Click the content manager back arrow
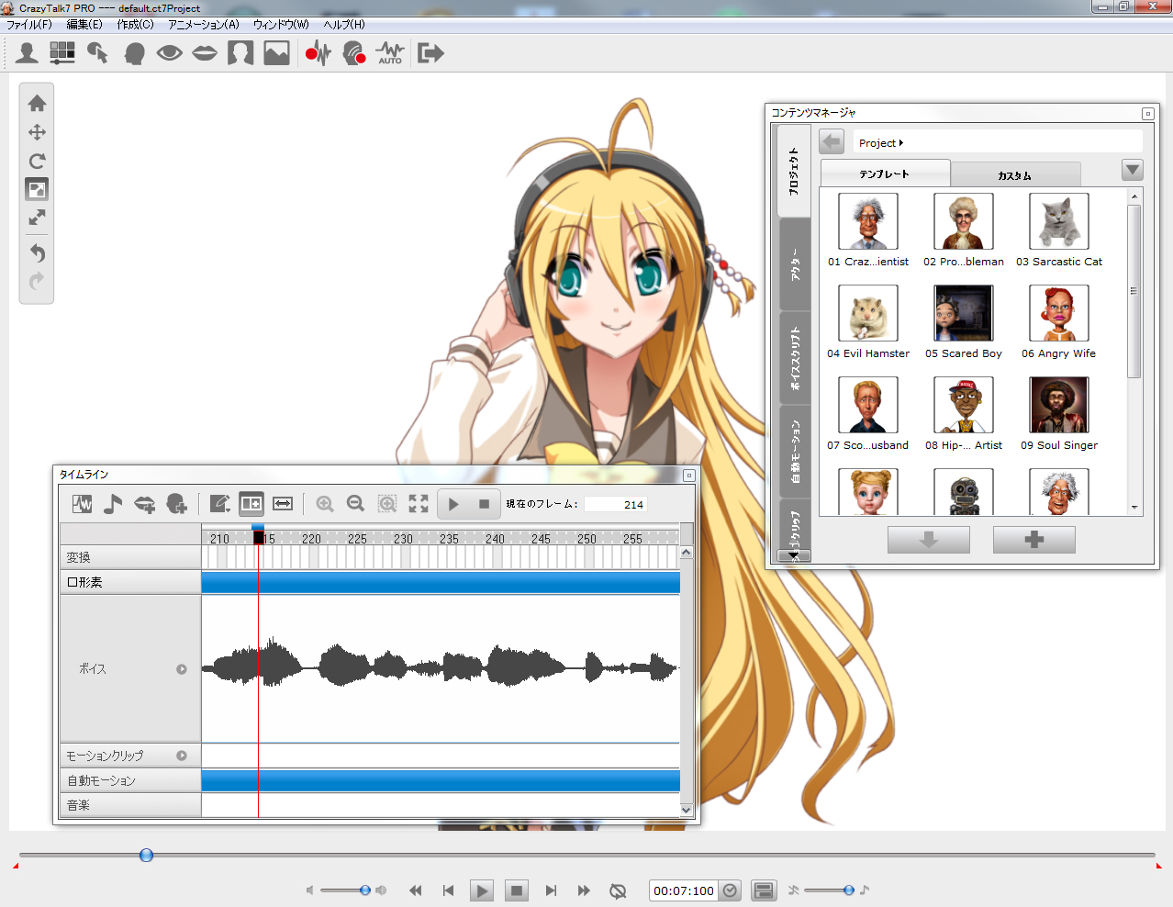Image resolution: width=1173 pixels, height=907 pixels. (x=832, y=142)
